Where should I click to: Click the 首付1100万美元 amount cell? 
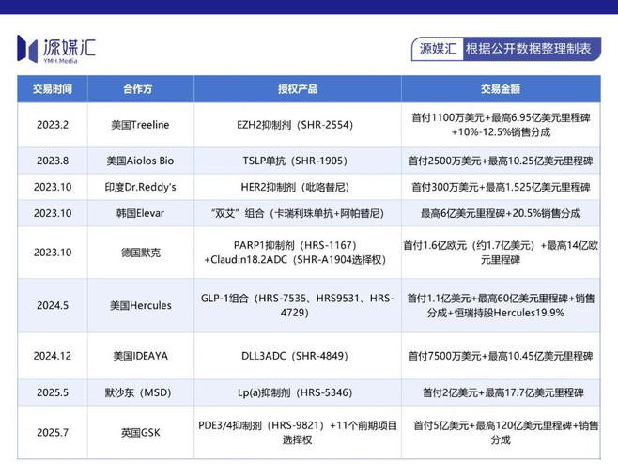[x=501, y=125]
